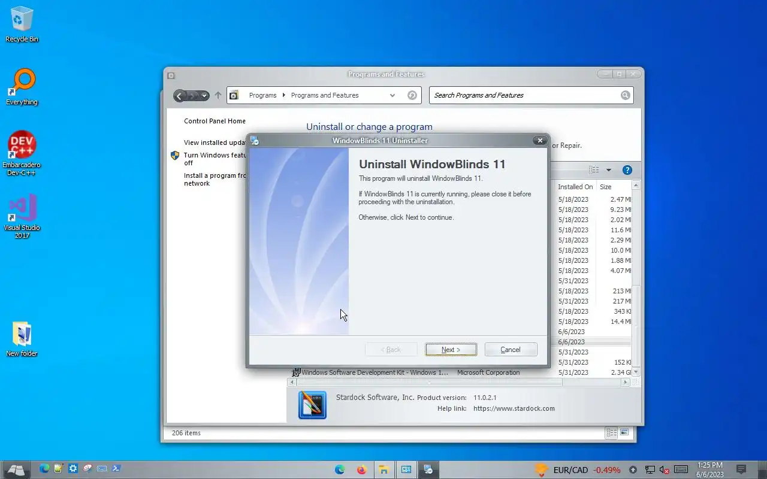Expand the address bar history dropdown

coord(392,95)
